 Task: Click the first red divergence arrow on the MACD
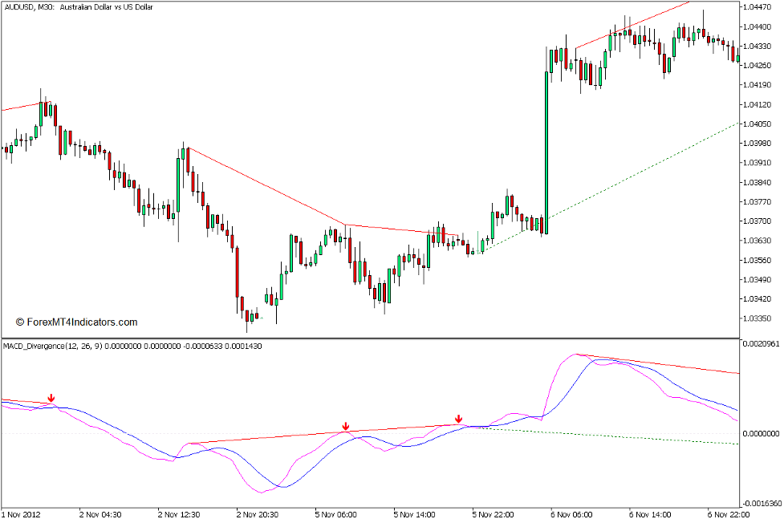coord(52,397)
